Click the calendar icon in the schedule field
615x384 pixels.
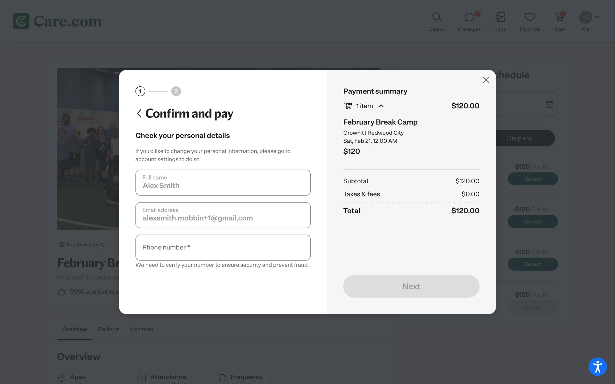[x=549, y=104]
